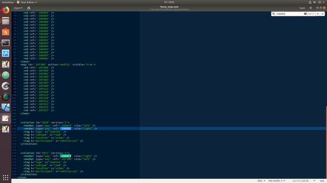The height and width of the screenshot is (183, 327).
Task: Save the josm_map.osm document
Action: 302,8
